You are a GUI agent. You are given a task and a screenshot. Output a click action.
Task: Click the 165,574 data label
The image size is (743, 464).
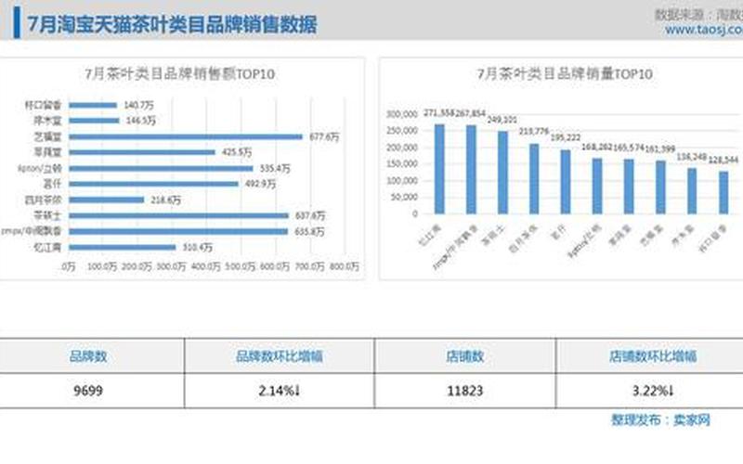629,148
